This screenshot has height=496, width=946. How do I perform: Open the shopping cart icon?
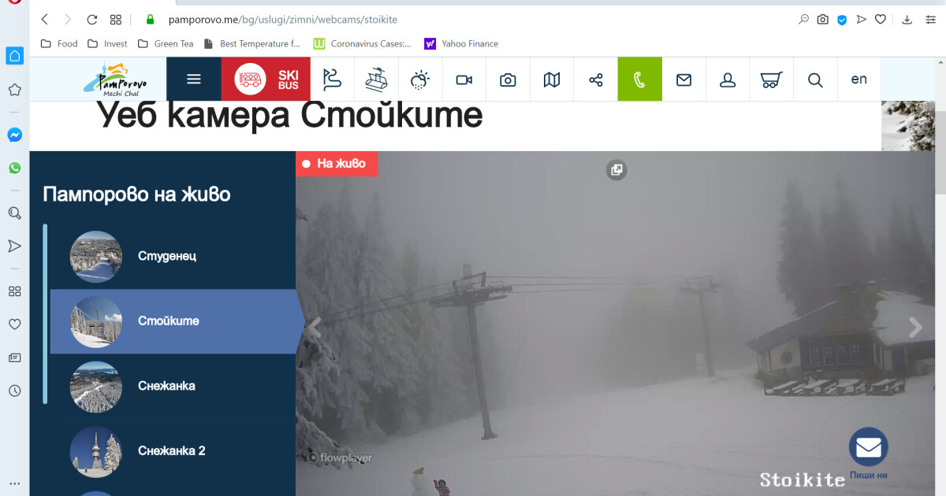click(771, 80)
